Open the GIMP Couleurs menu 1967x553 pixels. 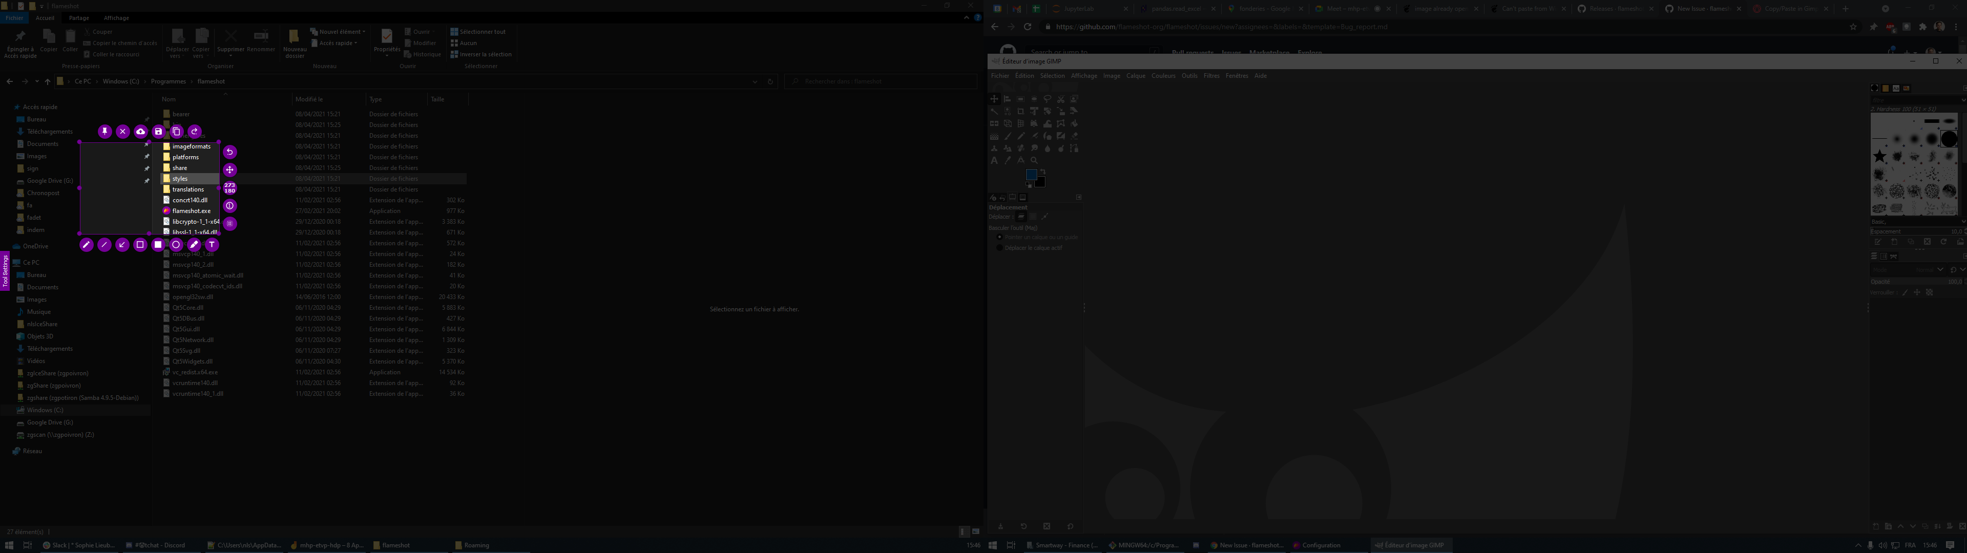click(1164, 76)
